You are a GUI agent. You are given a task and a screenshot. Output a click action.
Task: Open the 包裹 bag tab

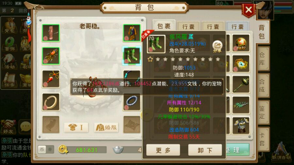pos(164,26)
